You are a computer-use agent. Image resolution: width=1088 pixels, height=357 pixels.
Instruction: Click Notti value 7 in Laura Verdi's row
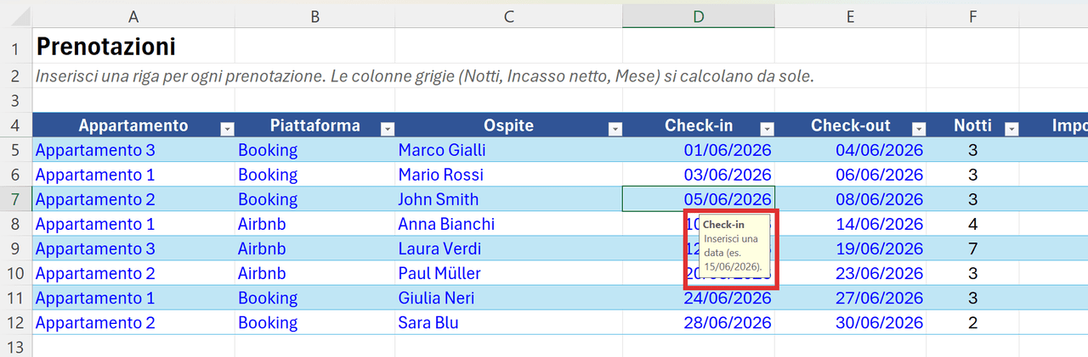[972, 248]
